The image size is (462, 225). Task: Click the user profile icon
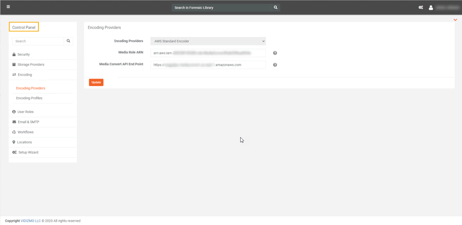point(431,8)
